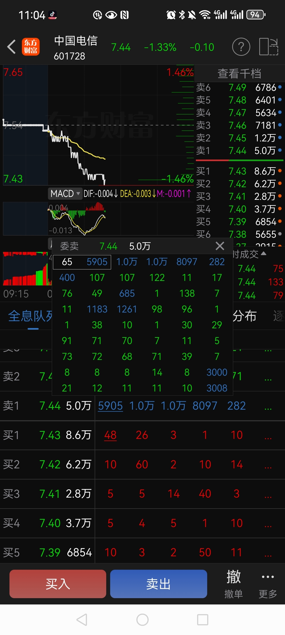Tap the TikTok notification icon in status bar
The width and height of the screenshot is (285, 635).
point(53,15)
